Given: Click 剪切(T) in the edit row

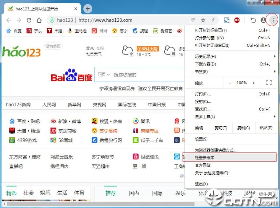Looking at the screenshot, I should coord(221,128).
